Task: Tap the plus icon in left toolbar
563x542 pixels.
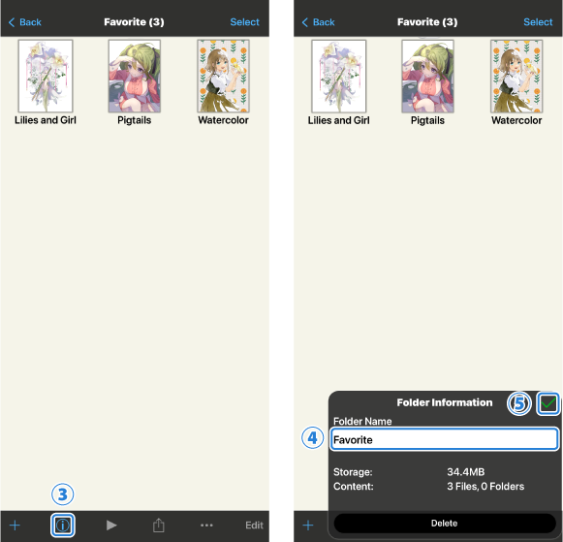Action: [x=15, y=526]
